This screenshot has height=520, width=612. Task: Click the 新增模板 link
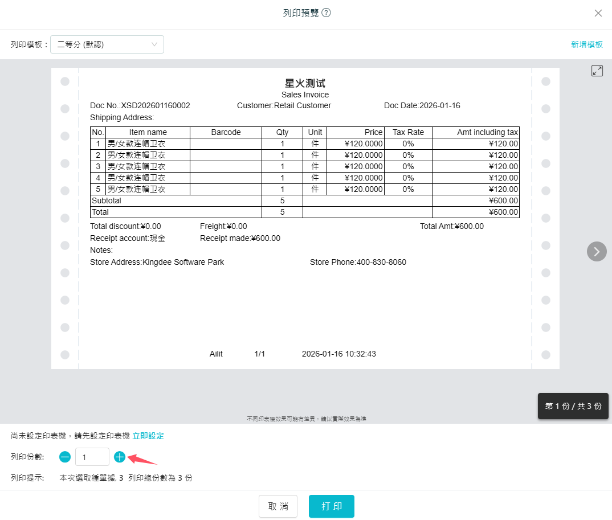587,44
